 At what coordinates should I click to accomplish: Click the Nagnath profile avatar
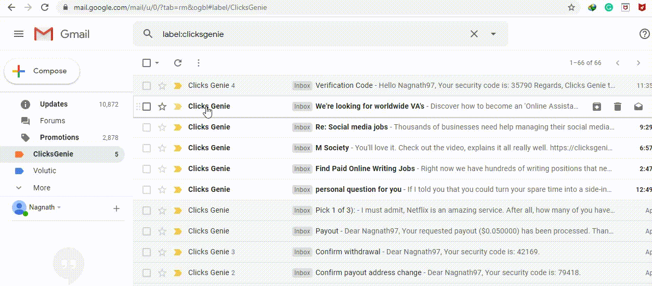click(20, 208)
